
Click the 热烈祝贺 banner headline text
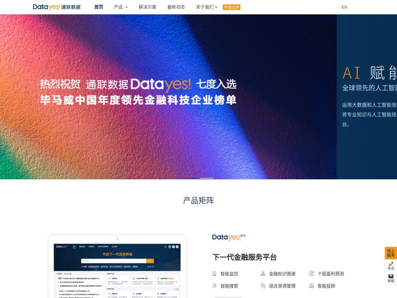(60, 84)
